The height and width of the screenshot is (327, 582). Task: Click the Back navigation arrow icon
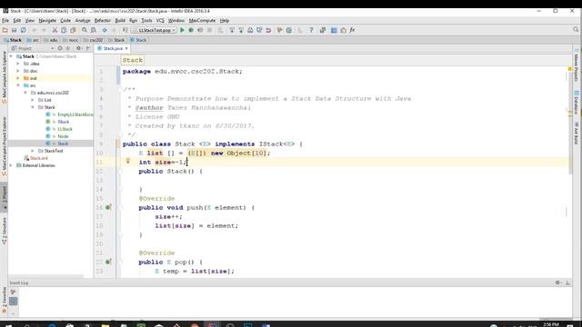(x=105, y=30)
